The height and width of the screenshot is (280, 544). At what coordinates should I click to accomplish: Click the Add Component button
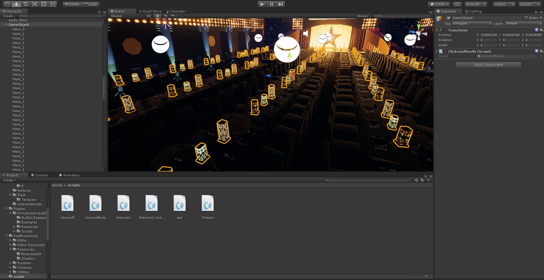tap(488, 65)
